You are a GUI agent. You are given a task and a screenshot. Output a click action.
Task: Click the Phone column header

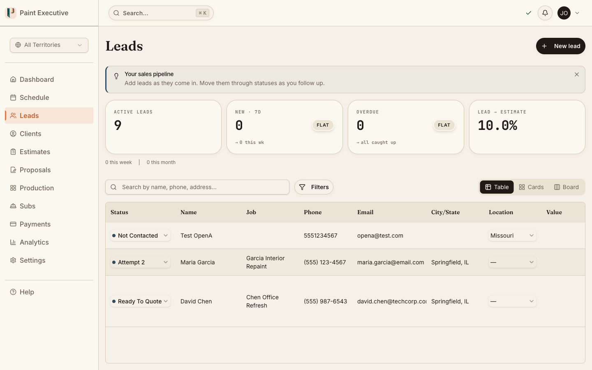pos(313,213)
